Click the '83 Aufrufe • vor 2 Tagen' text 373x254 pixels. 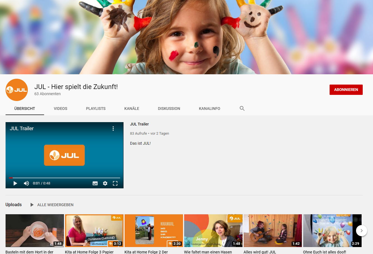[x=150, y=134]
